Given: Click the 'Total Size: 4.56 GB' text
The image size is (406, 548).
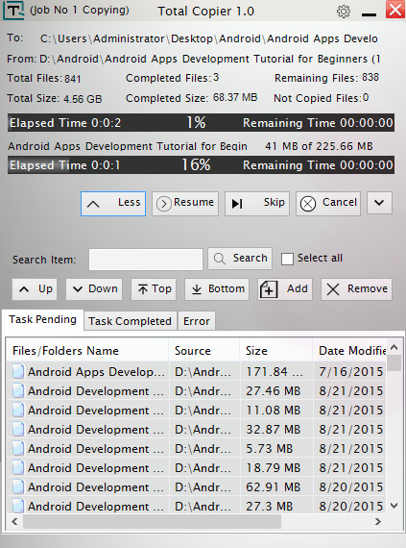Looking at the screenshot, I should coord(55,99).
